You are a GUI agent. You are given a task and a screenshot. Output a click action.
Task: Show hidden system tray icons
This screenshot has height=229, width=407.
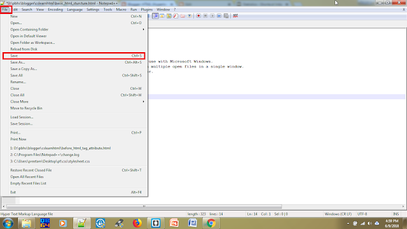coord(348,223)
